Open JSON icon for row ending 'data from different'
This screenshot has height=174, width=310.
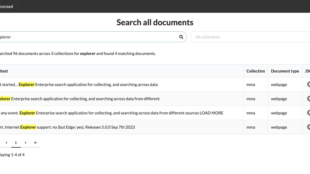(308, 99)
